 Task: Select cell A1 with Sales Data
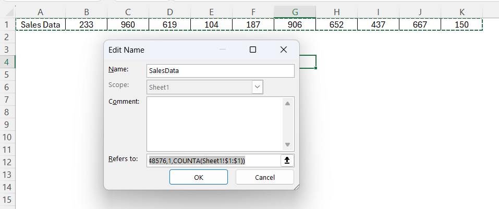tap(41, 24)
